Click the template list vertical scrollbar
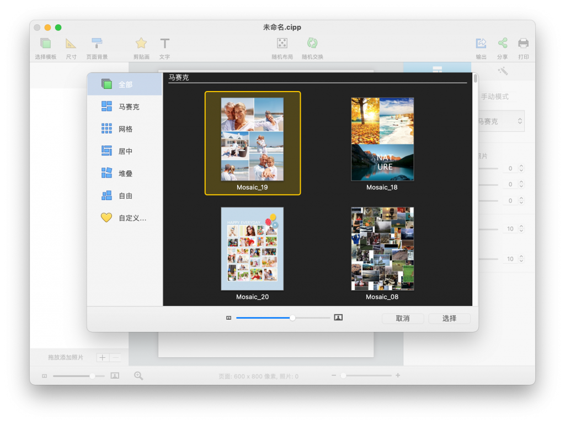This screenshot has width=565, height=424. coord(476,78)
